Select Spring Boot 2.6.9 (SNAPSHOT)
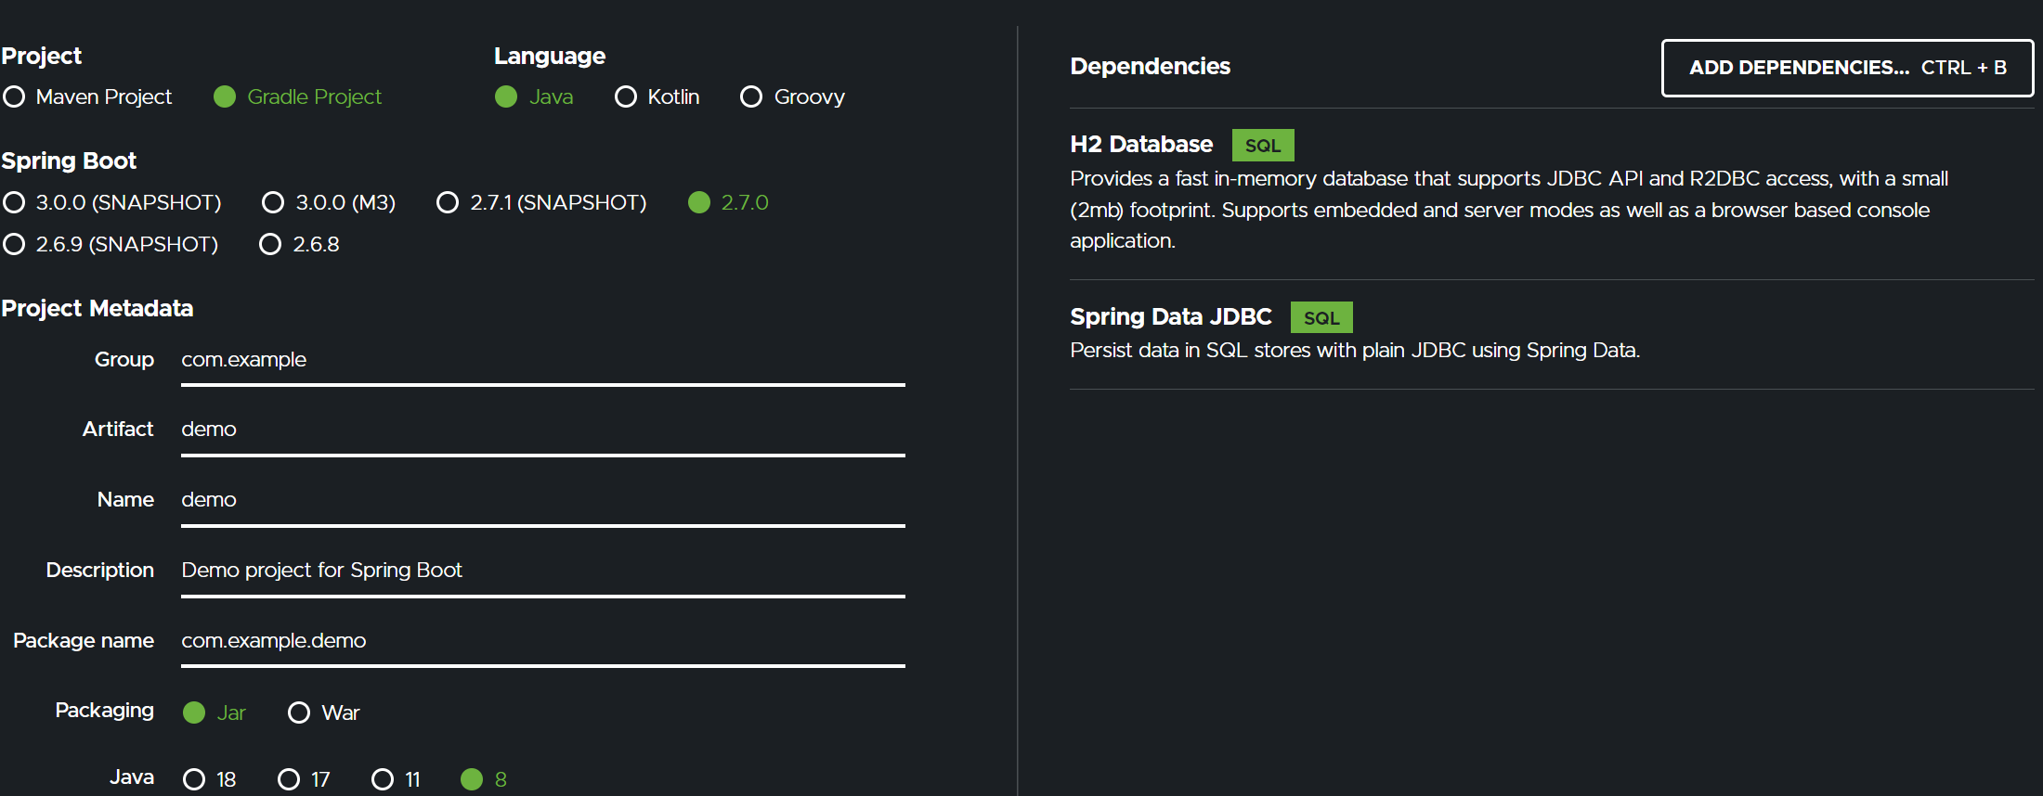The image size is (2043, 796). point(111,244)
